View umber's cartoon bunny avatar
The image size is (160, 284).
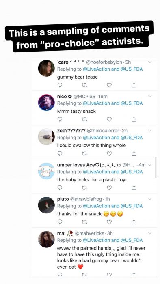click(46, 171)
